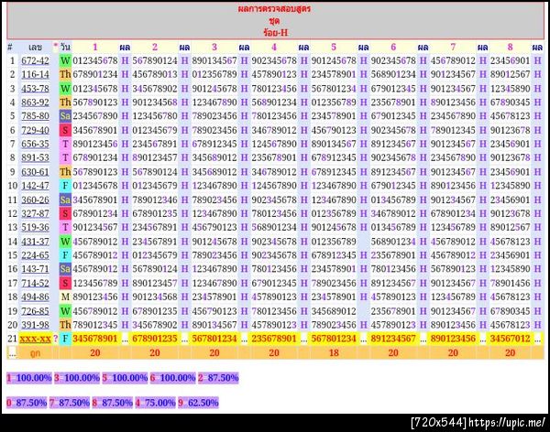Image resolution: width=550 pixels, height=432 pixels.
Task: Select the '8 87.50%' badge
Action: coord(112,403)
